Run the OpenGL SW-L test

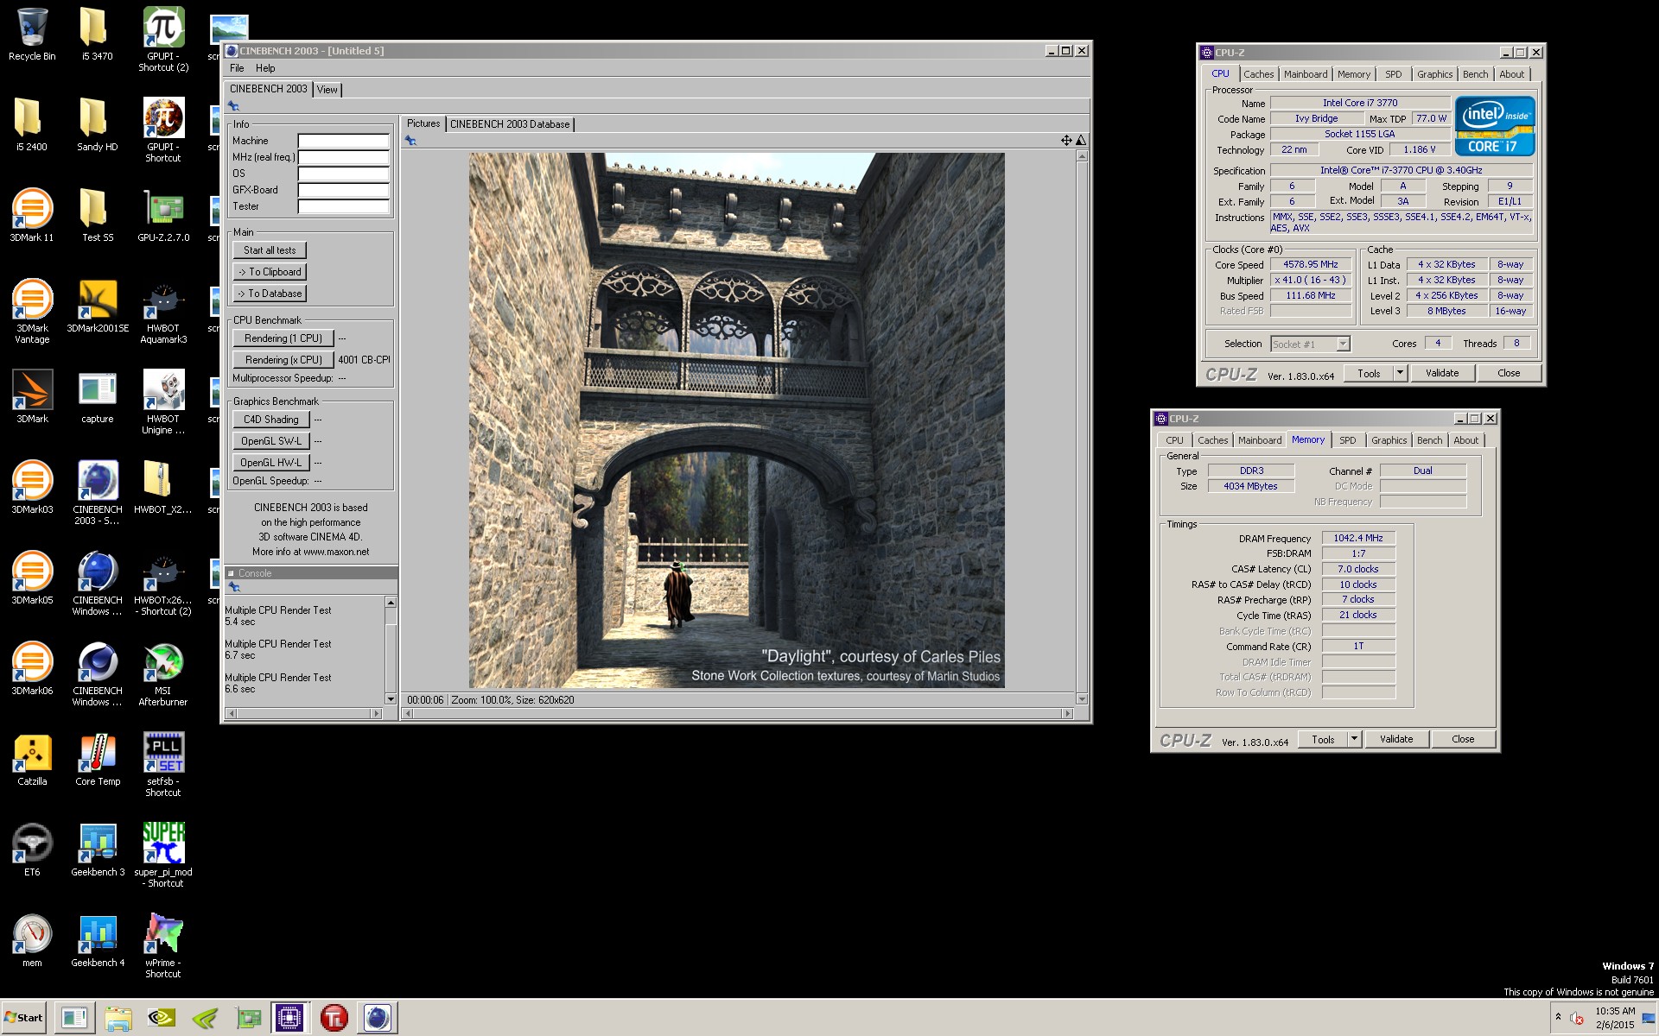tap(271, 441)
